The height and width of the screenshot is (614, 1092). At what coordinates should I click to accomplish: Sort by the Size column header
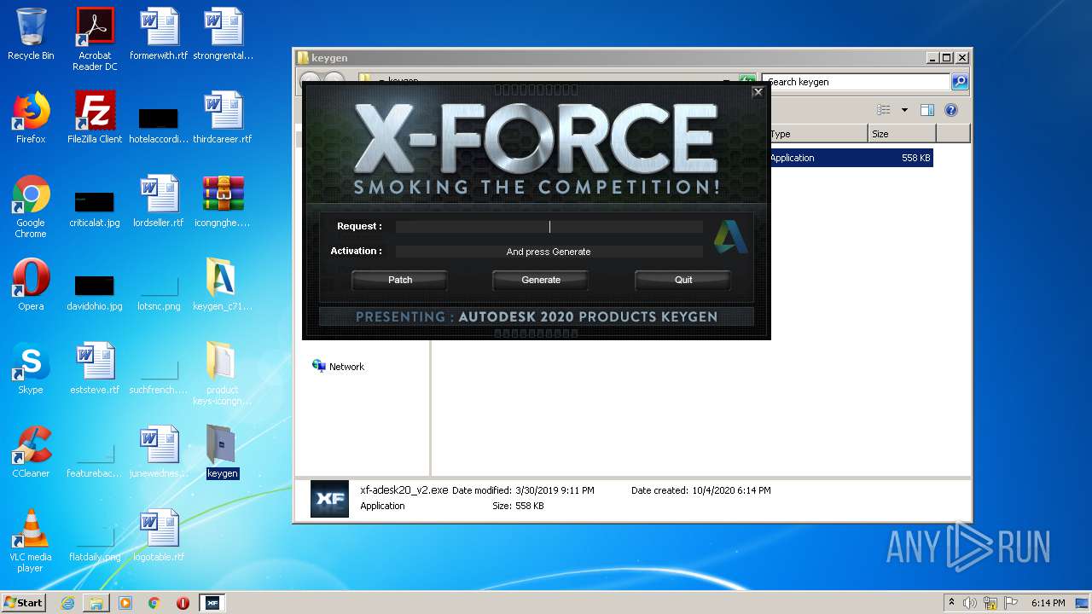[x=902, y=134]
